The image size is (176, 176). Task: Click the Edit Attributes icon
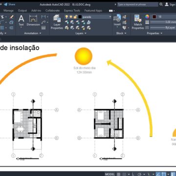pyautogui.click(x=125, y=28)
